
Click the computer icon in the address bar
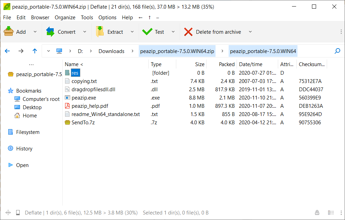59,51
